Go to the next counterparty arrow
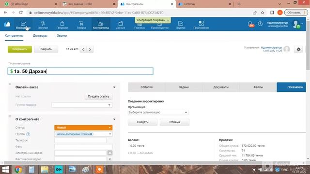This screenshot has height=174, width=310. tap(90, 49)
